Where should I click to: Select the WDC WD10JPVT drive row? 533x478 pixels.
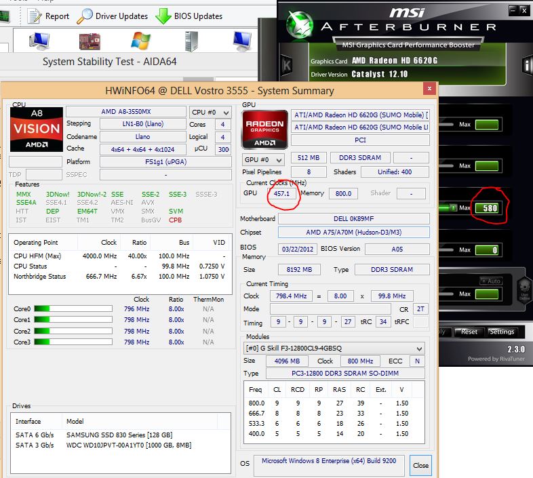120,445
